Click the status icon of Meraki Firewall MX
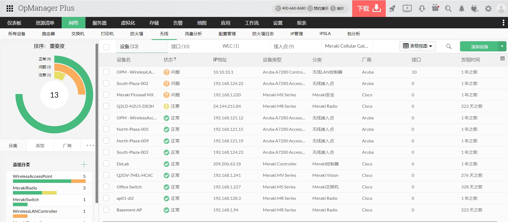 pyautogui.click(x=166, y=95)
